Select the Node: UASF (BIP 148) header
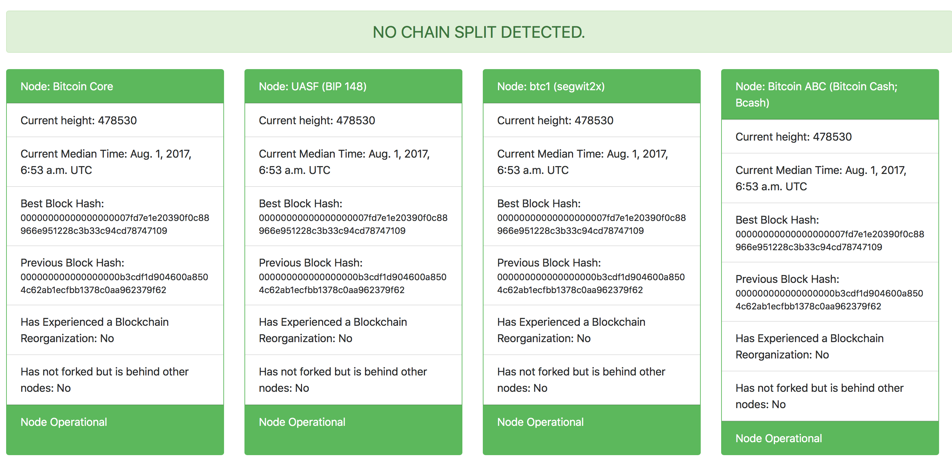Image resolution: width=952 pixels, height=465 pixels. (x=353, y=86)
